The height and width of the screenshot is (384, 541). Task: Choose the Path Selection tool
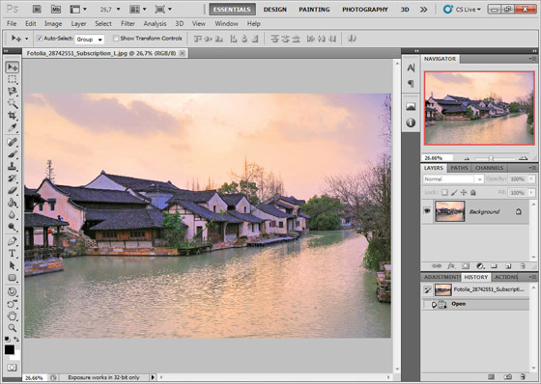(12, 265)
